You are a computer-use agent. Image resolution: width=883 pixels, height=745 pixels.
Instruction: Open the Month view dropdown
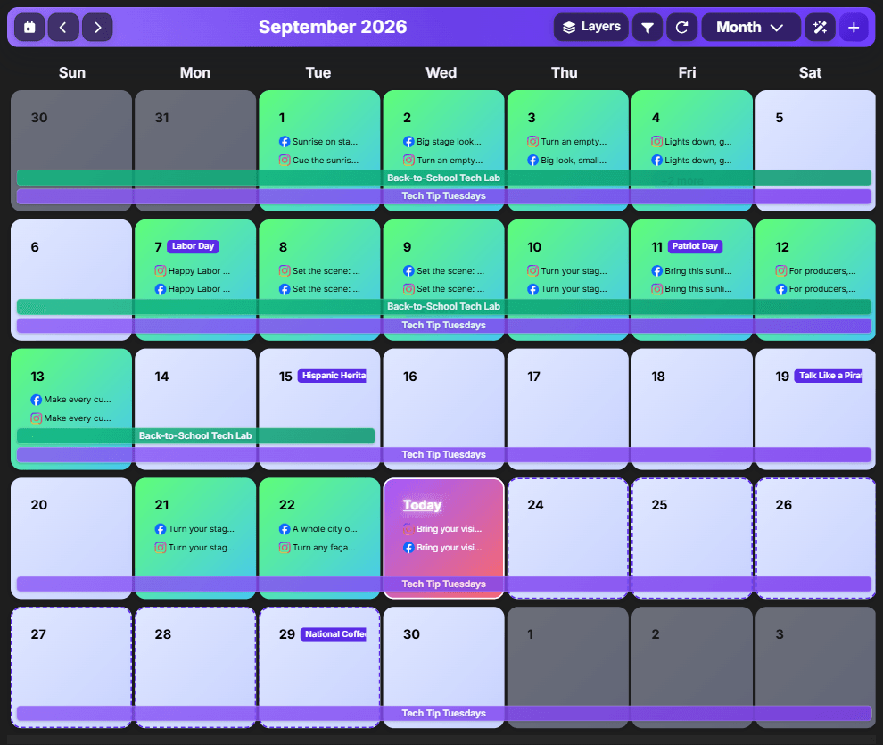751,27
